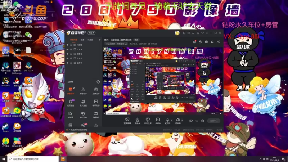Screen dimensions: 288x162
Task: Add a 手机投屏 source
Action: [x=148, y=121]
